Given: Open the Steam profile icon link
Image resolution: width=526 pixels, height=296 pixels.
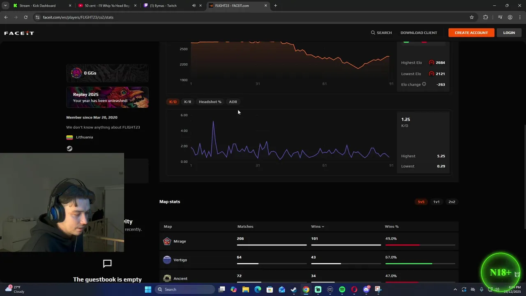Looking at the screenshot, I should (x=69, y=148).
